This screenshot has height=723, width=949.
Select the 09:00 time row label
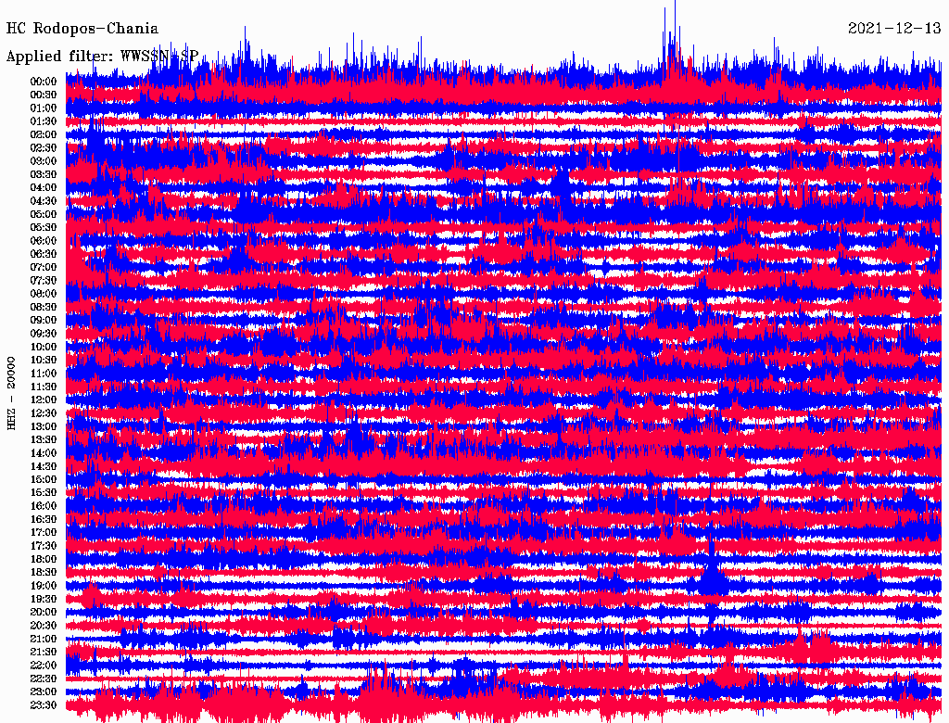tap(44, 321)
